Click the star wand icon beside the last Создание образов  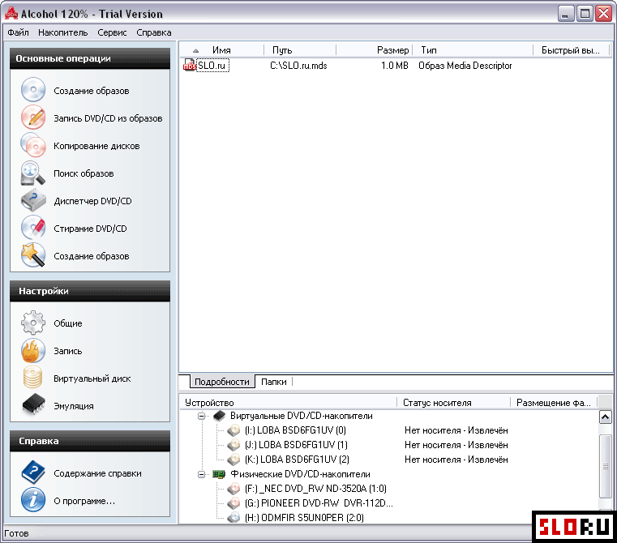click(33, 255)
